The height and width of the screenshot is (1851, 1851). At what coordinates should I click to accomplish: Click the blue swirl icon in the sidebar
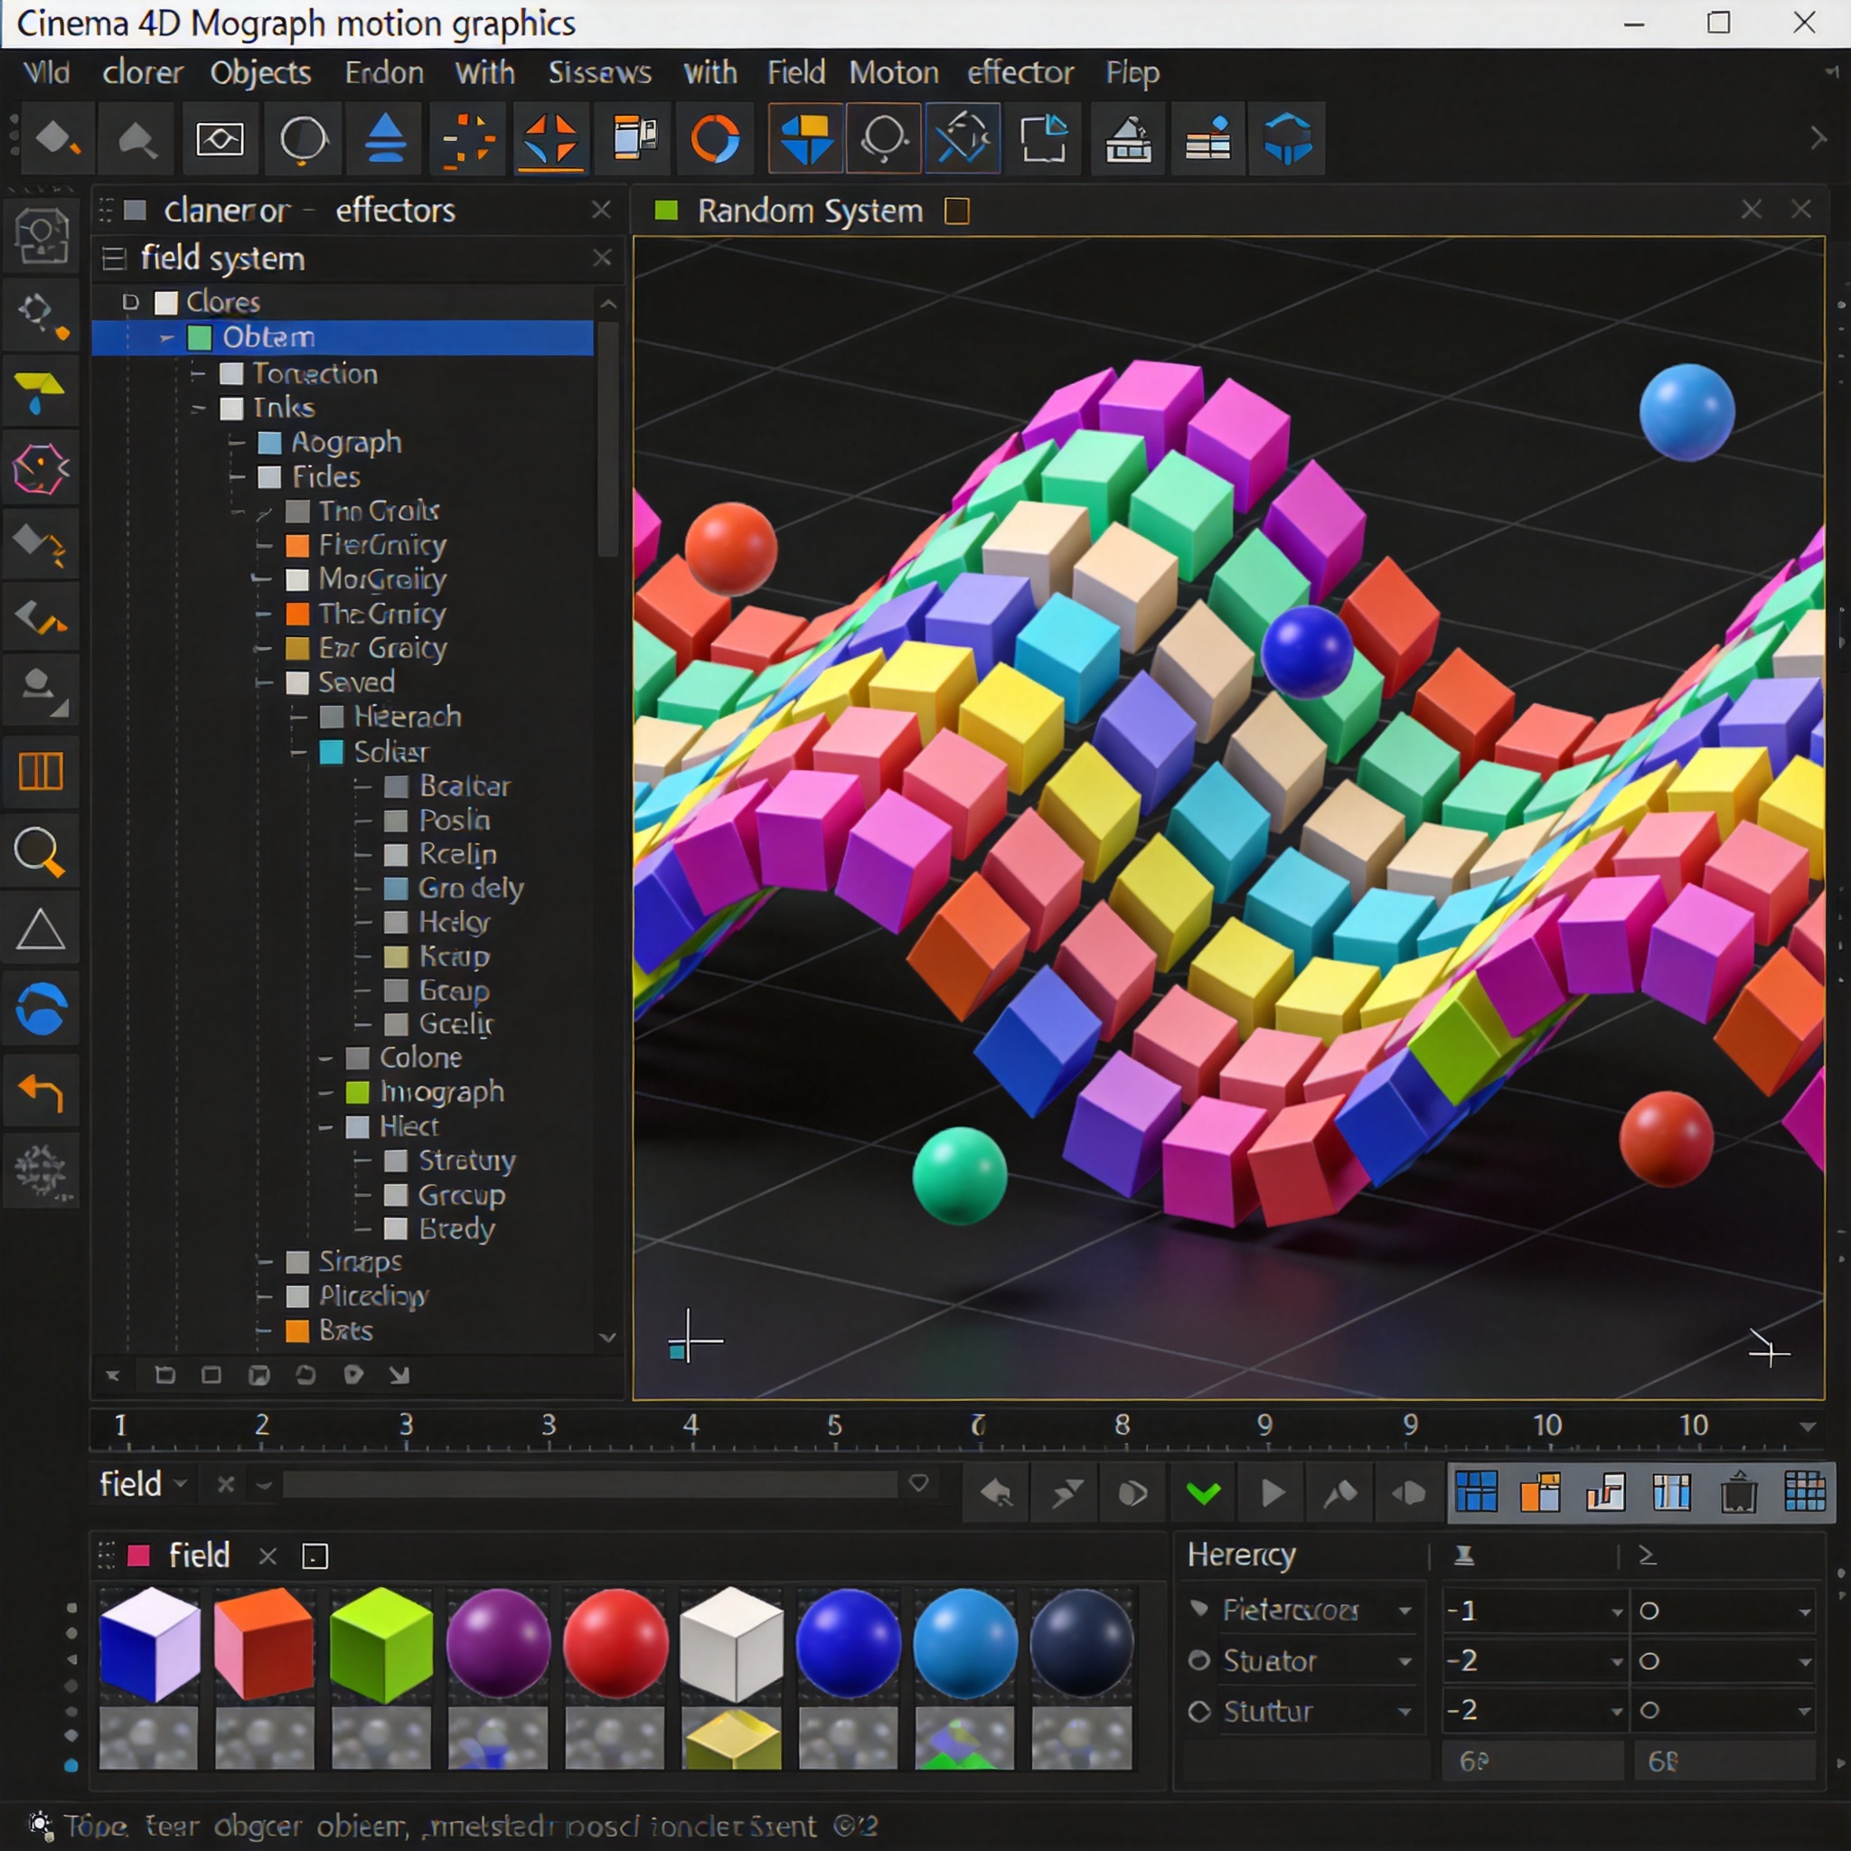41,1010
